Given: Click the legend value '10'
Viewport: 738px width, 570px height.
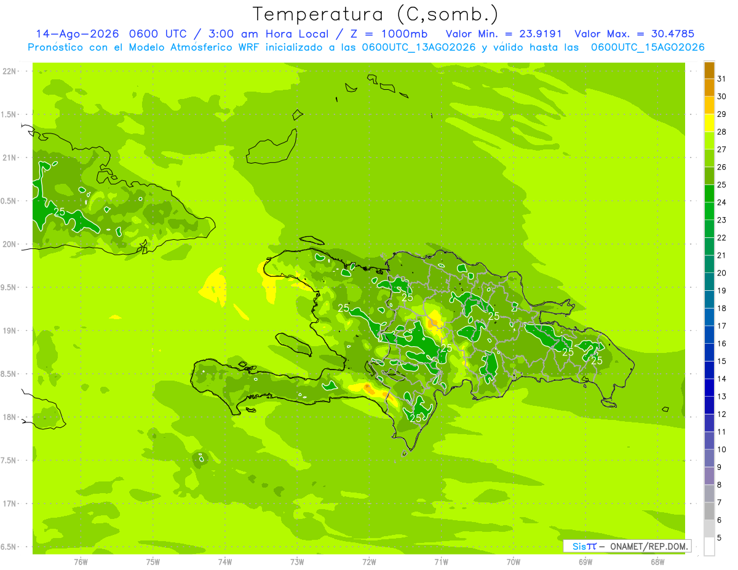Looking at the screenshot, I should [722, 449].
